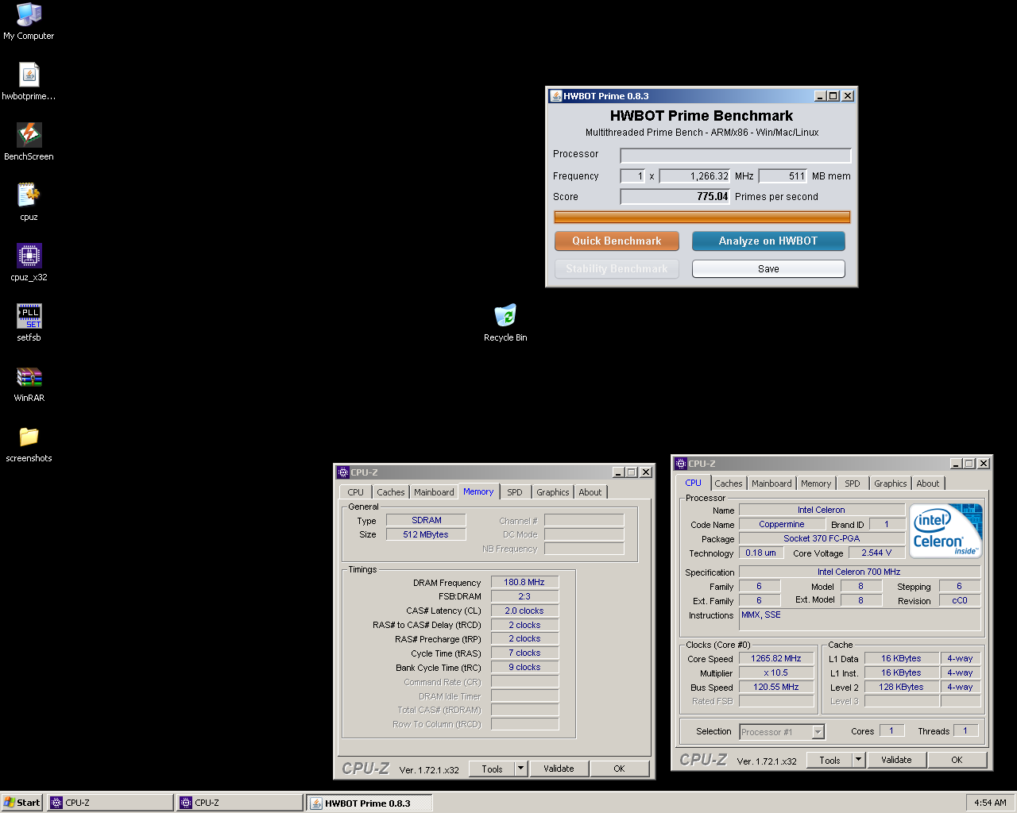Screen dimensions: 1017x813
Task: Select the screenshots folder icon
Action: coord(29,437)
